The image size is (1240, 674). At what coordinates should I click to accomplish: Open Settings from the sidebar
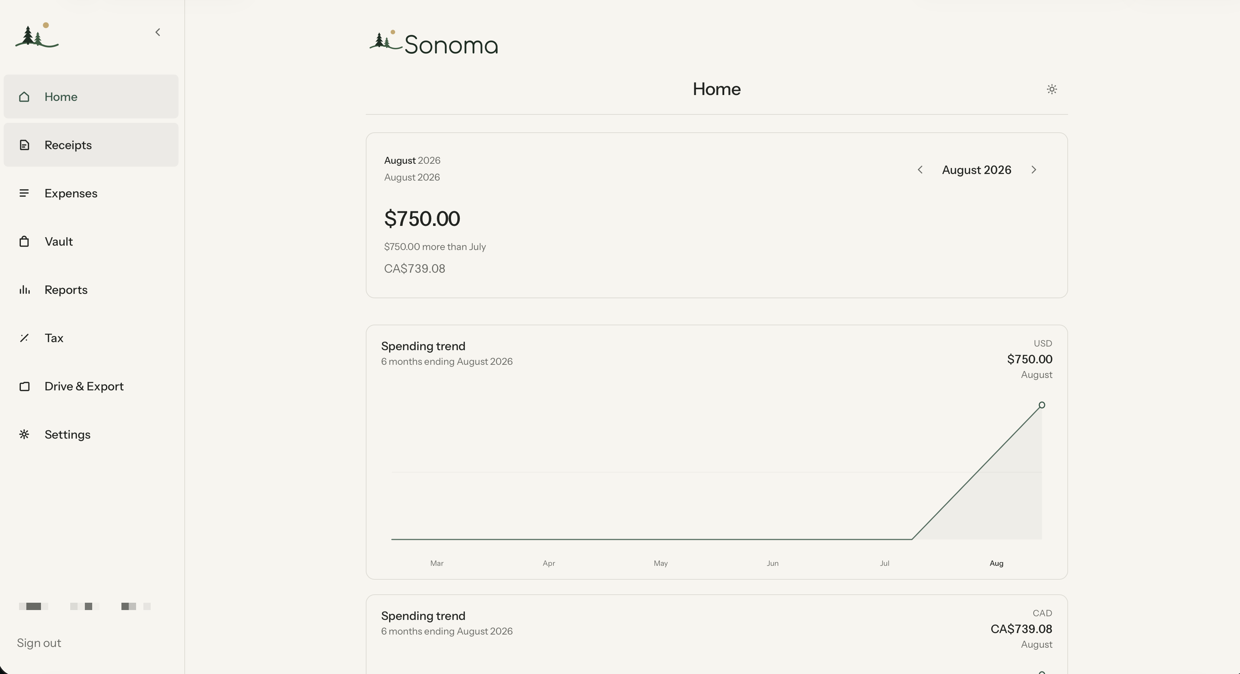point(91,435)
